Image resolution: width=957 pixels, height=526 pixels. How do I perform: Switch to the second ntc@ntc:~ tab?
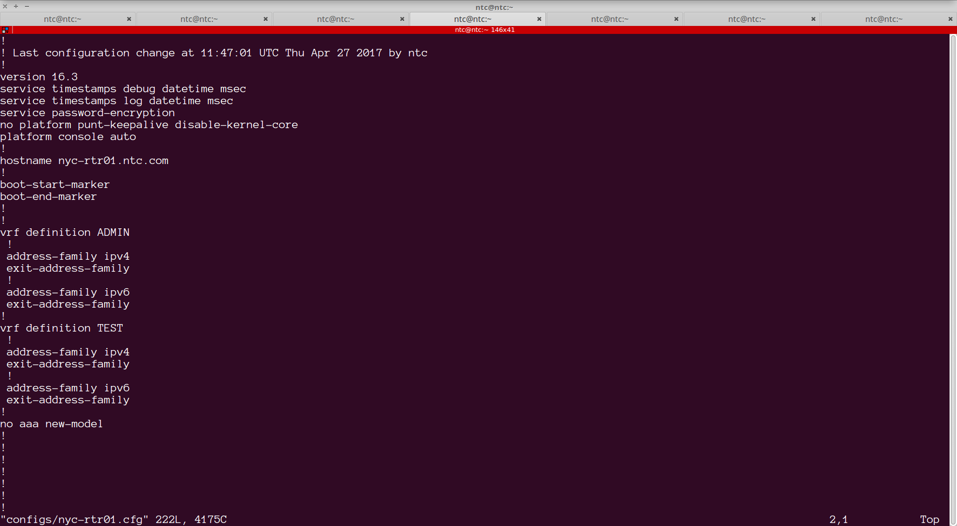click(x=199, y=19)
